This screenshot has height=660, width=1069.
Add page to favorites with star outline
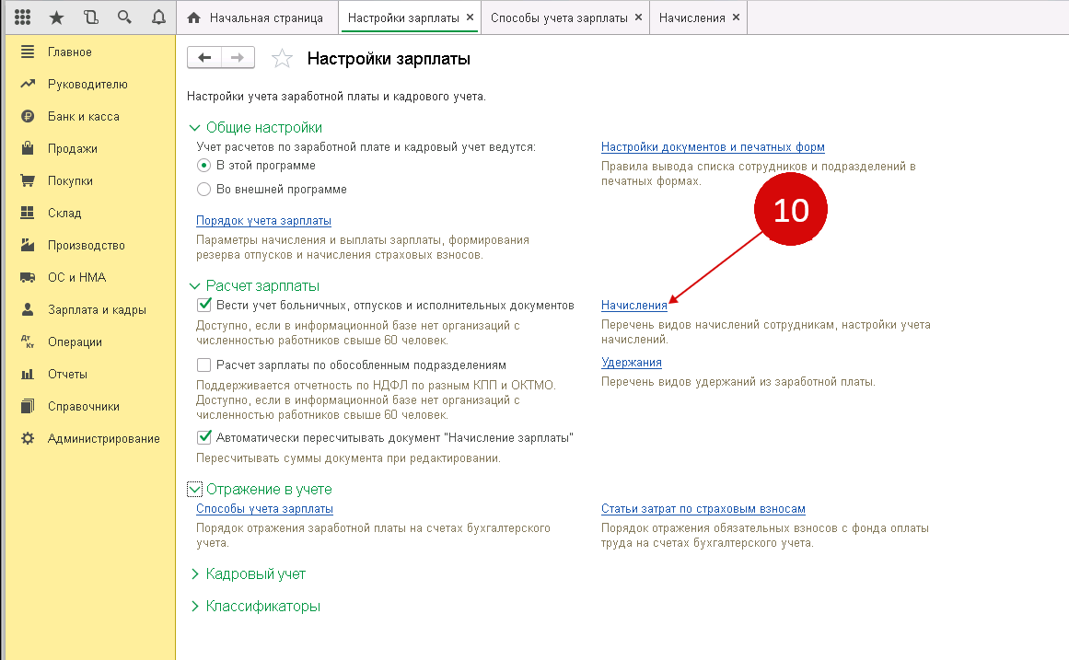(282, 59)
